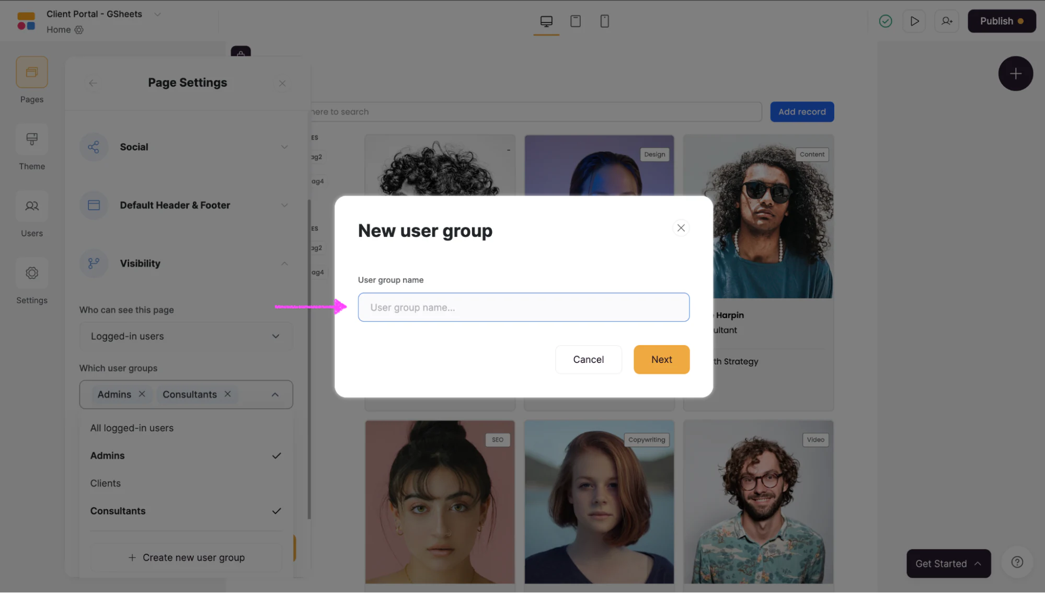Click the Copywriting profile photo card

tap(599, 502)
